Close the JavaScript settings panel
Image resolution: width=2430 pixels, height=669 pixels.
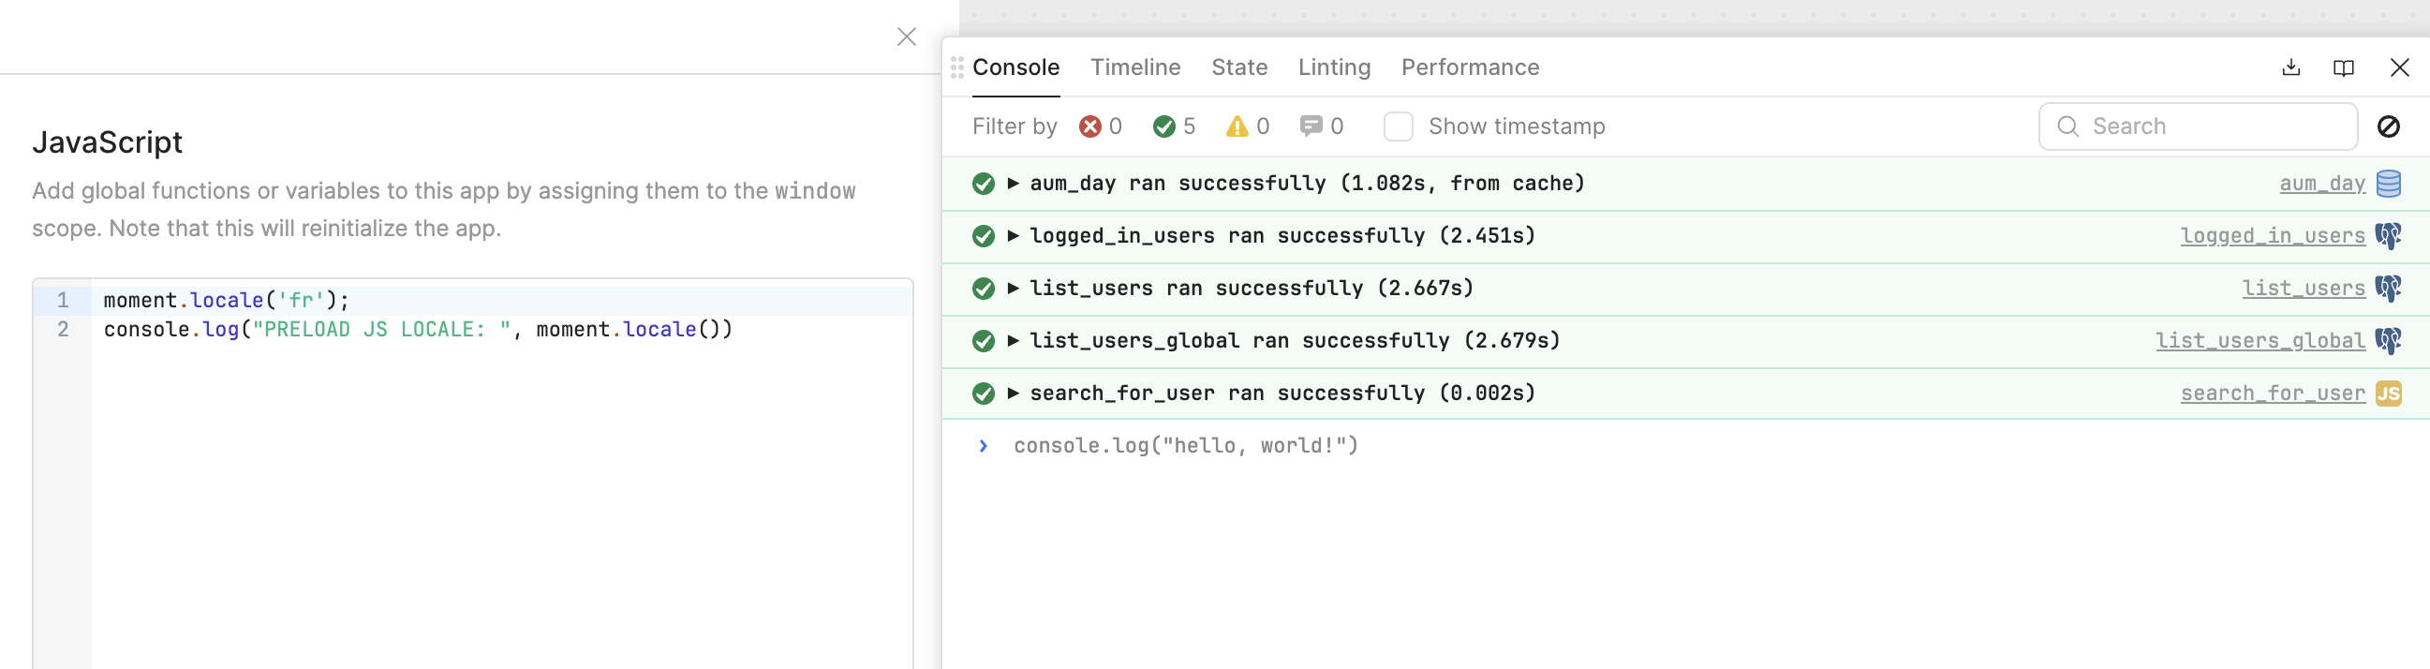[x=906, y=37]
